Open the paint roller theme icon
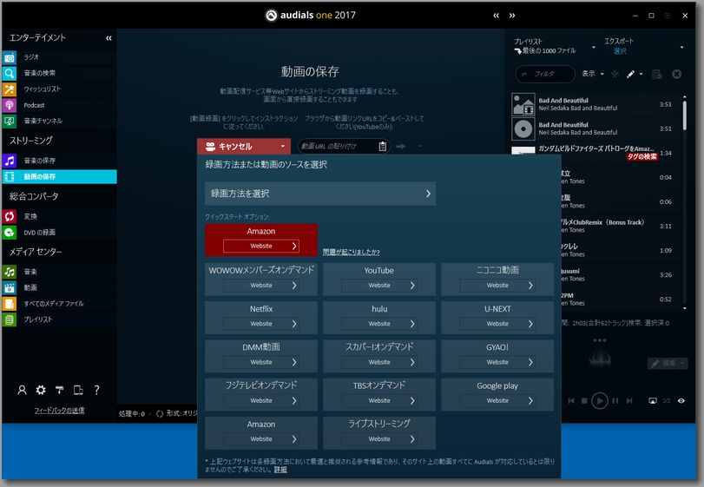The image size is (704, 487). pos(59,391)
